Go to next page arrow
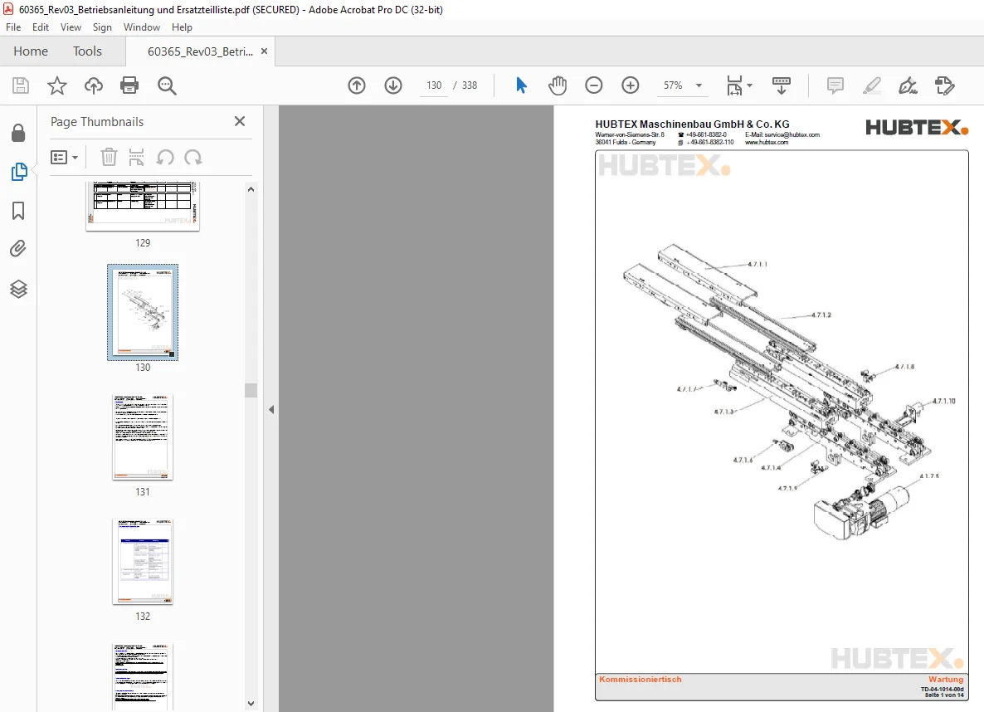The width and height of the screenshot is (984, 712). coord(393,85)
